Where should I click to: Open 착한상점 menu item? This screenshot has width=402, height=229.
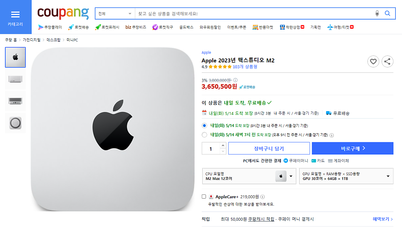292,27
